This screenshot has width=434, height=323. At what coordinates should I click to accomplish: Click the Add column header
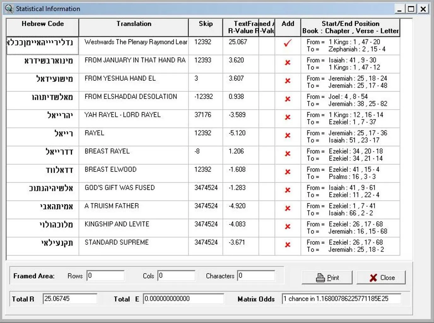tap(288, 27)
